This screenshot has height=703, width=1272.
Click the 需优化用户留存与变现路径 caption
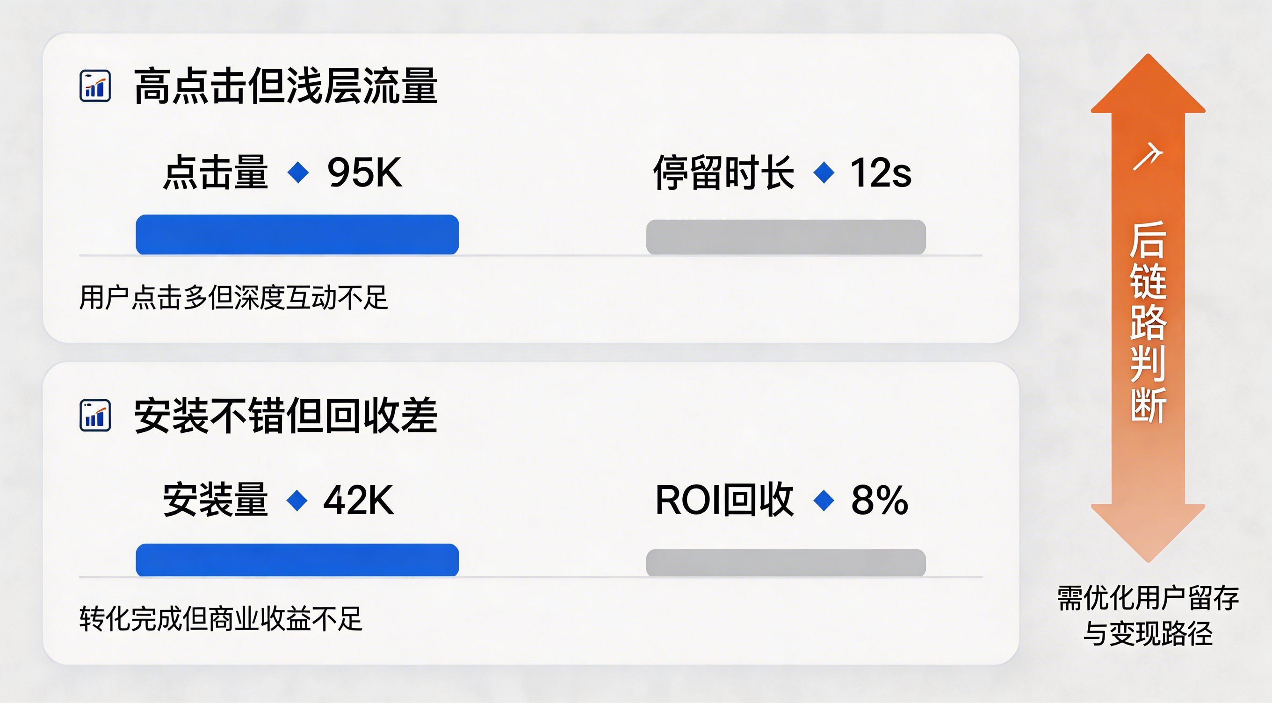coord(1148,616)
